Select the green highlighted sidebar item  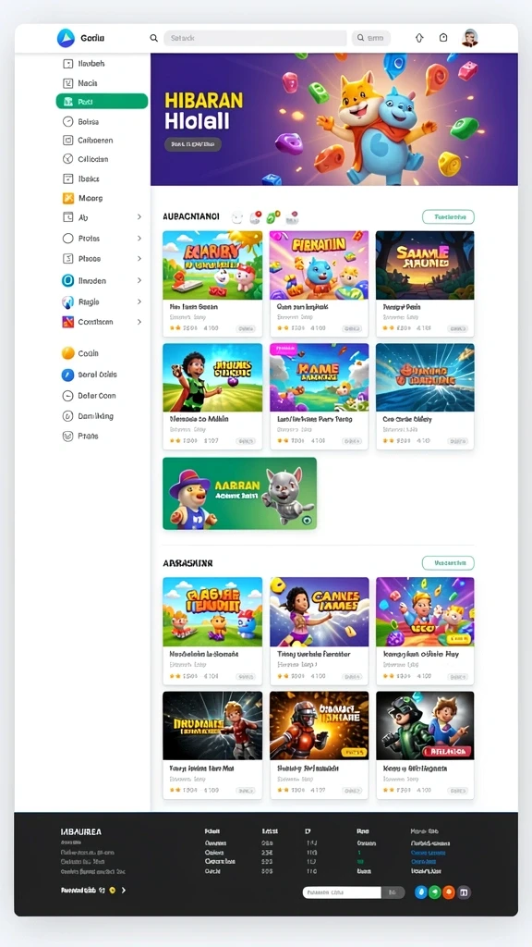click(102, 102)
